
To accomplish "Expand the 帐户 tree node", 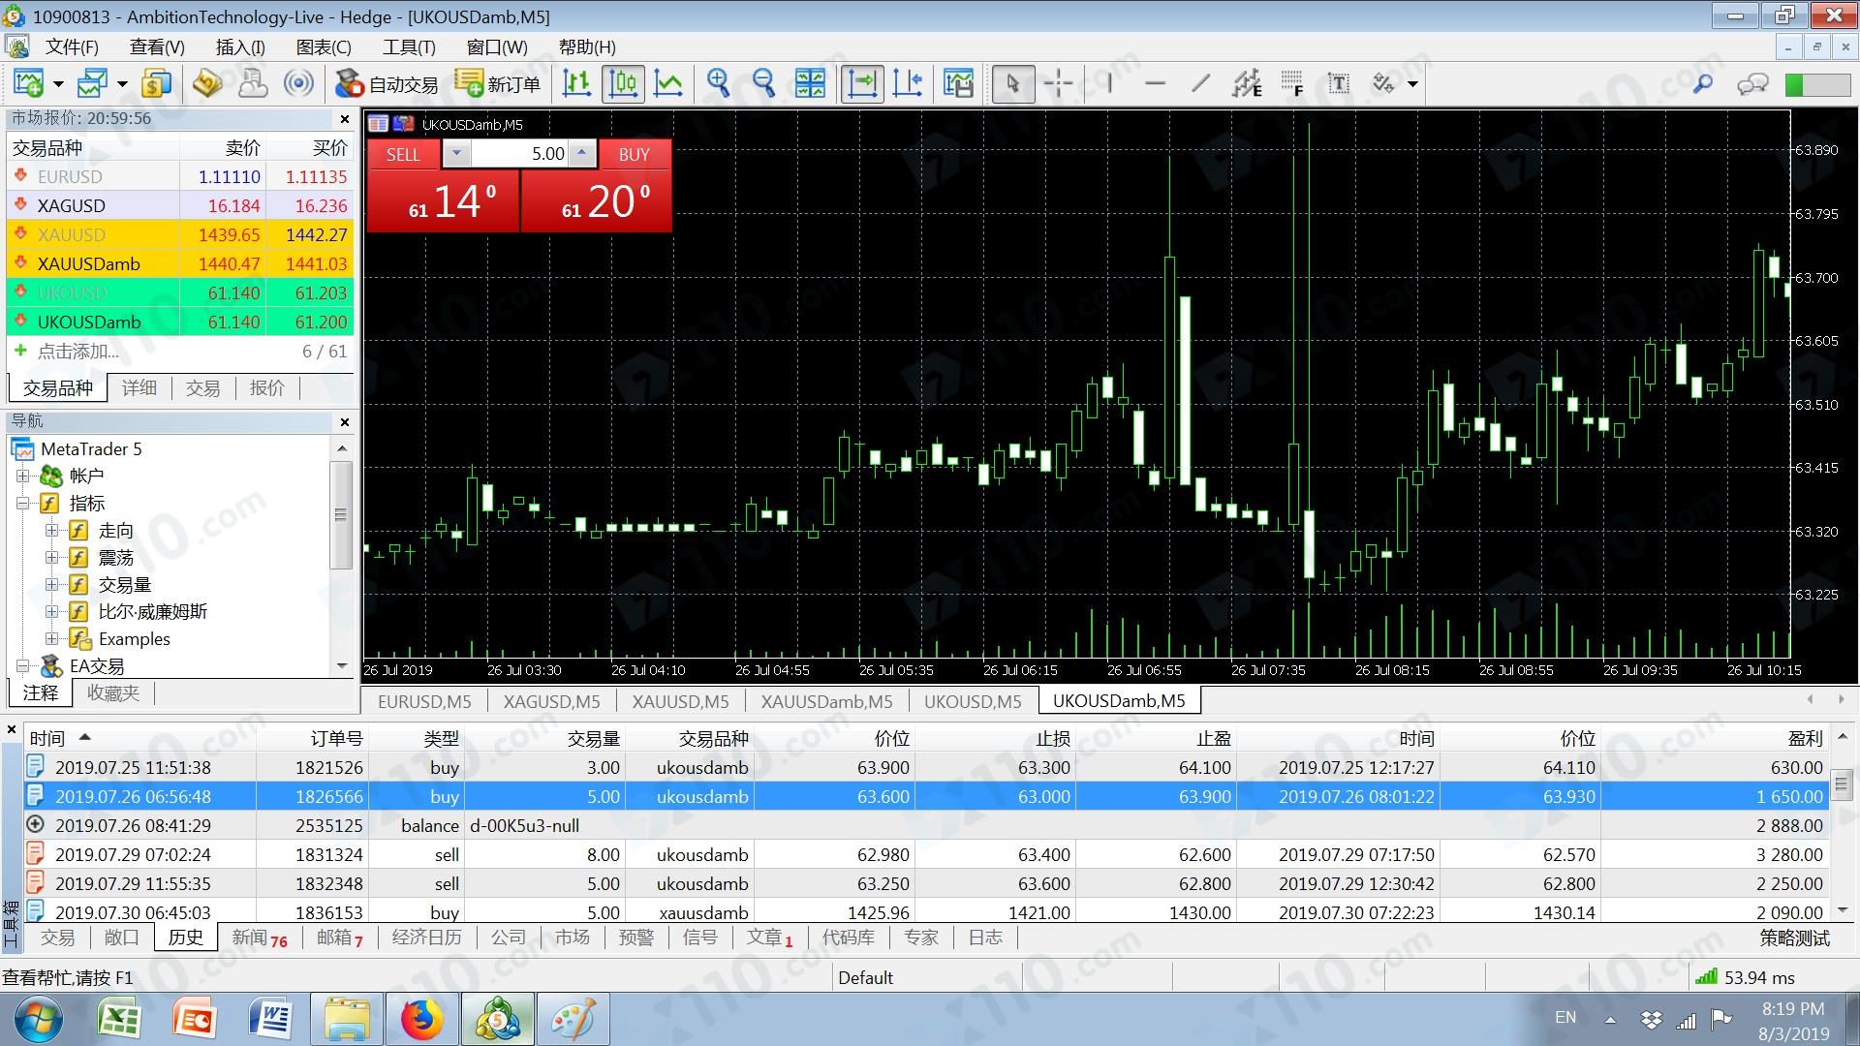I will click(23, 476).
